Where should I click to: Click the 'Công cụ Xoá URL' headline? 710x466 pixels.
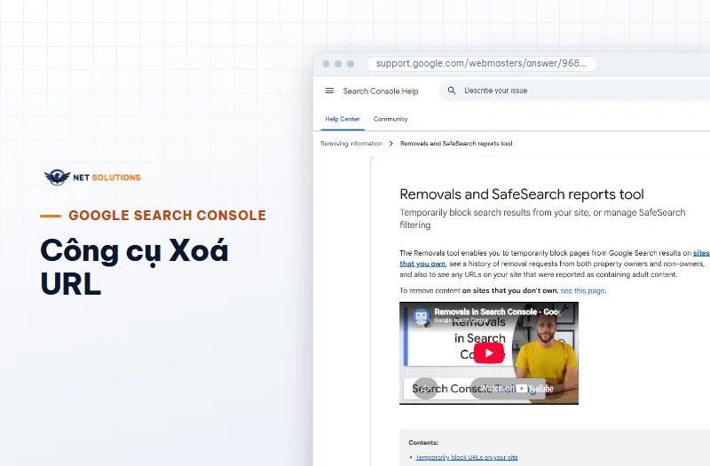[134, 267]
